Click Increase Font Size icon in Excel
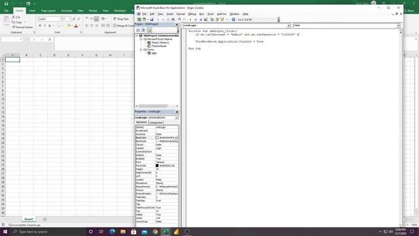 pyautogui.click(x=74, y=19)
